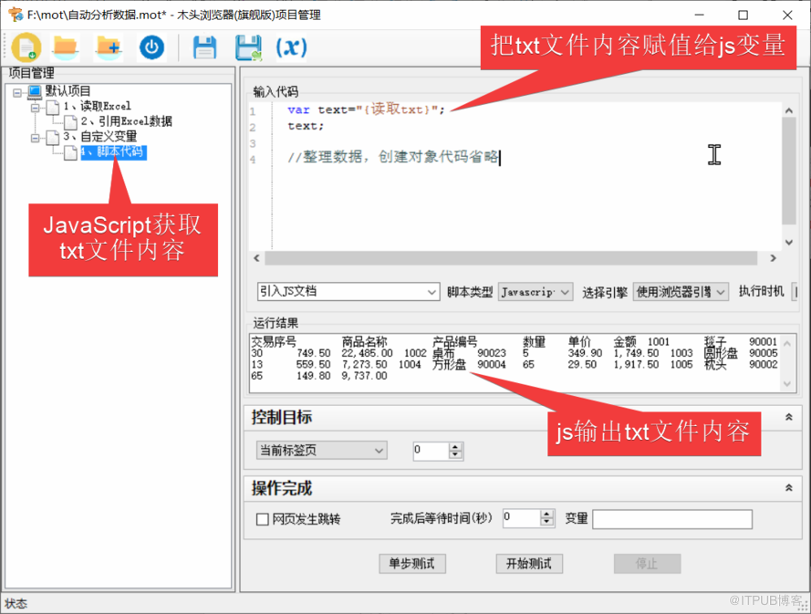Click line number 3 in code gutter

click(x=253, y=143)
